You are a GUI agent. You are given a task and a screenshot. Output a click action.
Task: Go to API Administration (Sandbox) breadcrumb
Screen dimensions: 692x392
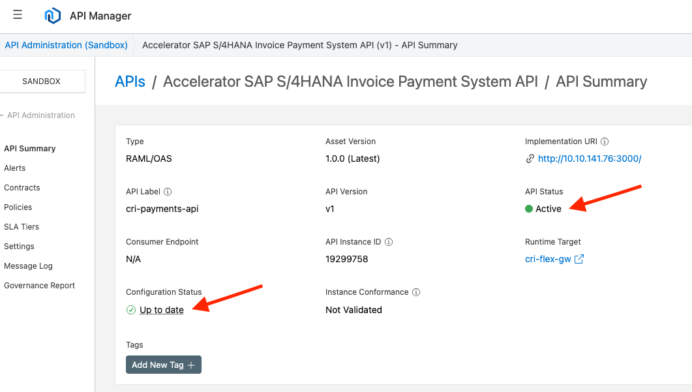pyautogui.click(x=66, y=45)
